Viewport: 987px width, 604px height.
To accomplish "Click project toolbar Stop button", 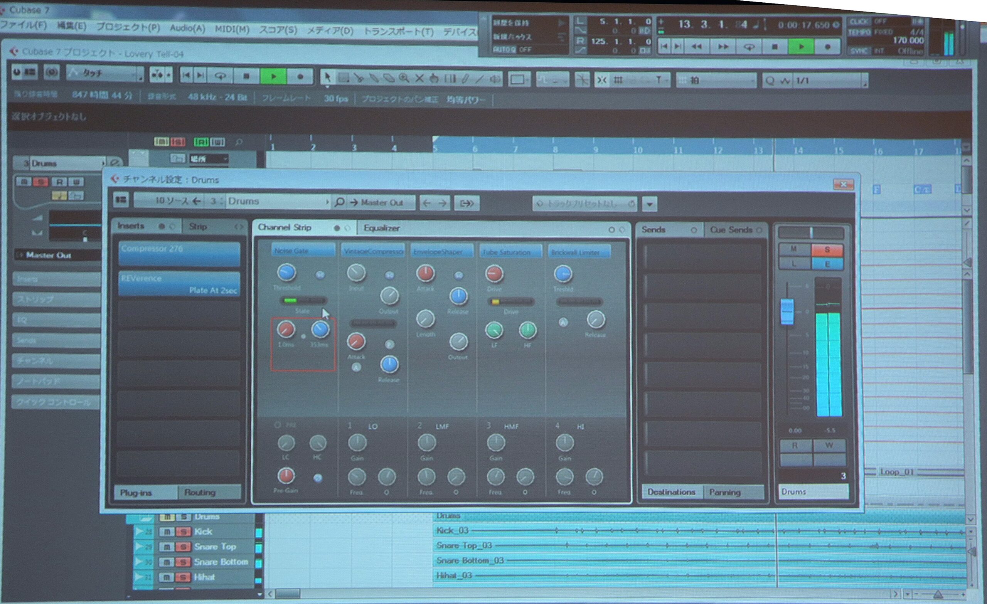I will coord(246,76).
